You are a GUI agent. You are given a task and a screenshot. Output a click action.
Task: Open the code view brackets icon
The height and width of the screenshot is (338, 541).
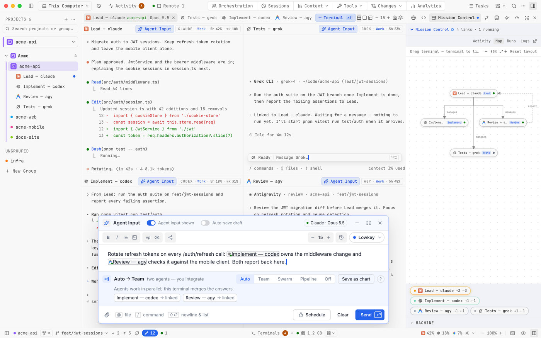pos(424,18)
